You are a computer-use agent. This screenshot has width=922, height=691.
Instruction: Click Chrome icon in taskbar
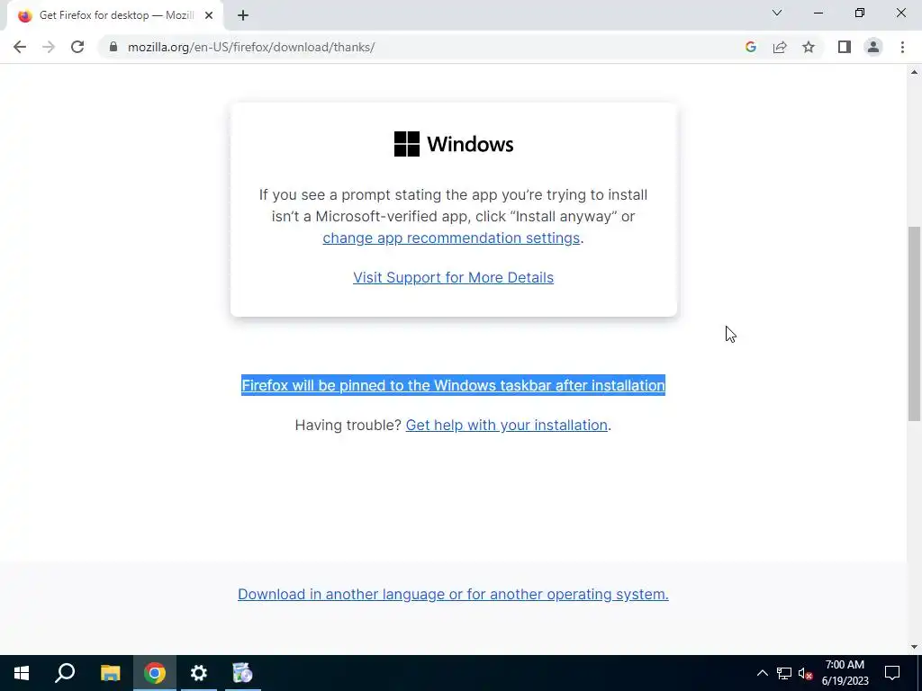click(155, 673)
